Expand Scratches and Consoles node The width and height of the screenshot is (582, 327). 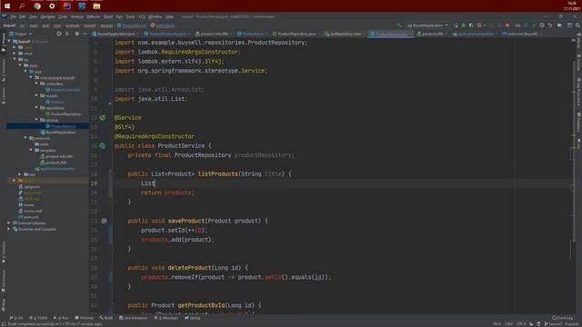tap(8, 229)
